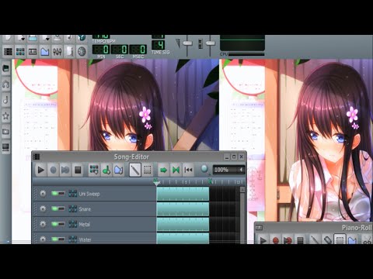Screen dimensions: 373x279
Task: Mute the Snare track
Action: [x=55, y=208]
